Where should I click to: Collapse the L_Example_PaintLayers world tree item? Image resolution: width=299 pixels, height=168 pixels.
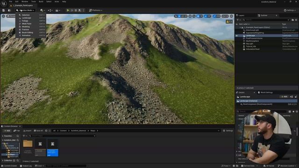click(240, 28)
